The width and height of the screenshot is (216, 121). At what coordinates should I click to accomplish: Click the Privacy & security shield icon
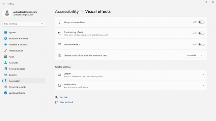(5, 87)
